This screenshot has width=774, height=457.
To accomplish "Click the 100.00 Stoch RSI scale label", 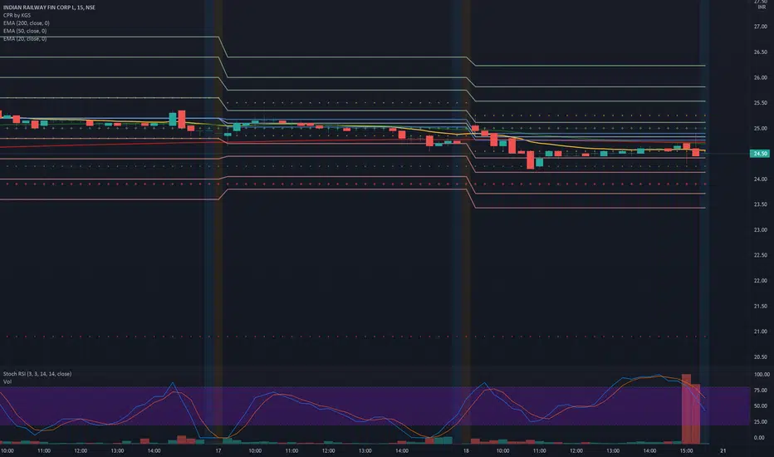I will coord(762,375).
